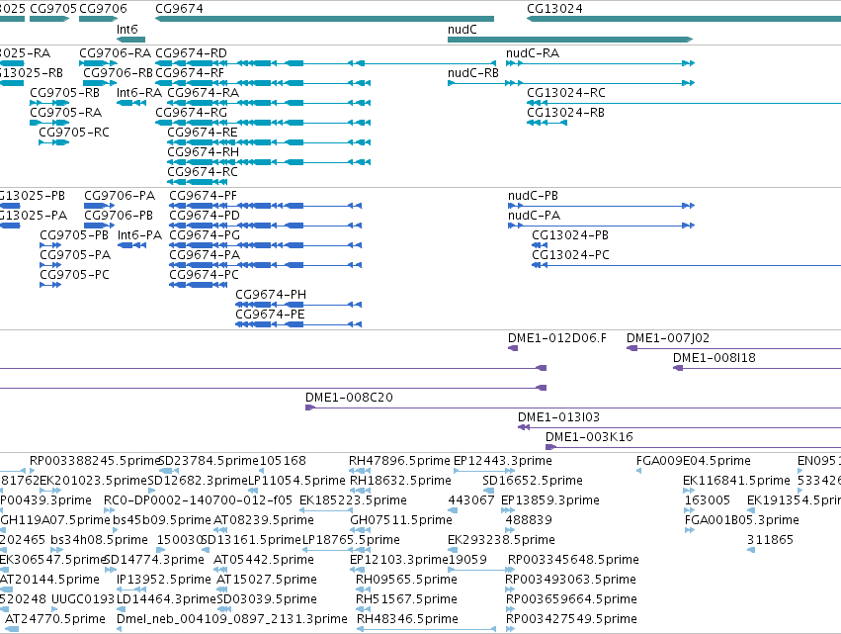This screenshot has height=634, width=841.
Task: Select the CG9674-PD protein
Action: click(x=205, y=216)
